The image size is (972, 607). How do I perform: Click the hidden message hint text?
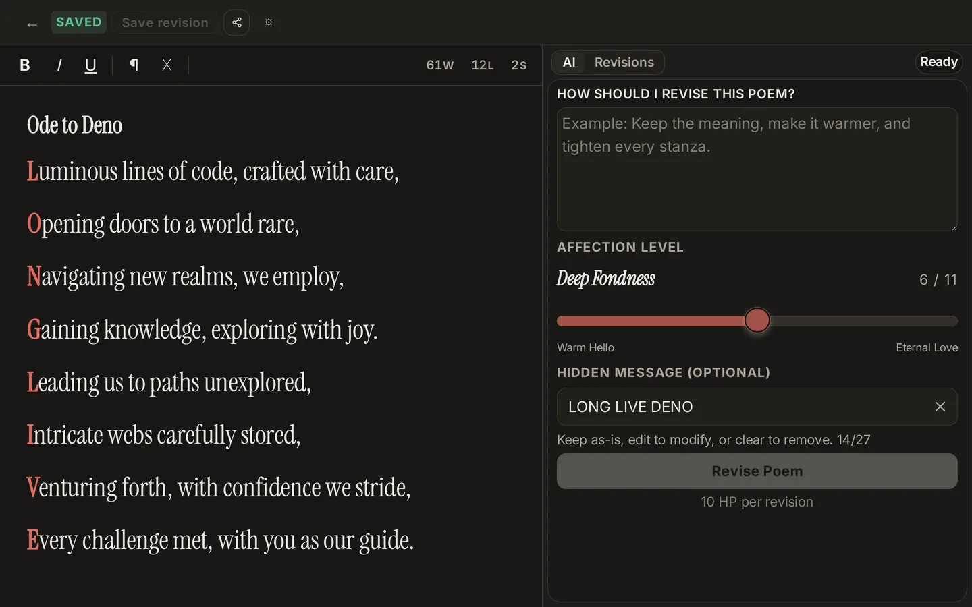(x=713, y=440)
